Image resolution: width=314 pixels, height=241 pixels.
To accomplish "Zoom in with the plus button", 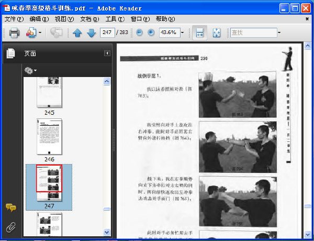I will [x=151, y=32].
